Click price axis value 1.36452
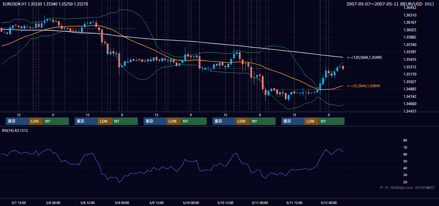 [410, 8]
